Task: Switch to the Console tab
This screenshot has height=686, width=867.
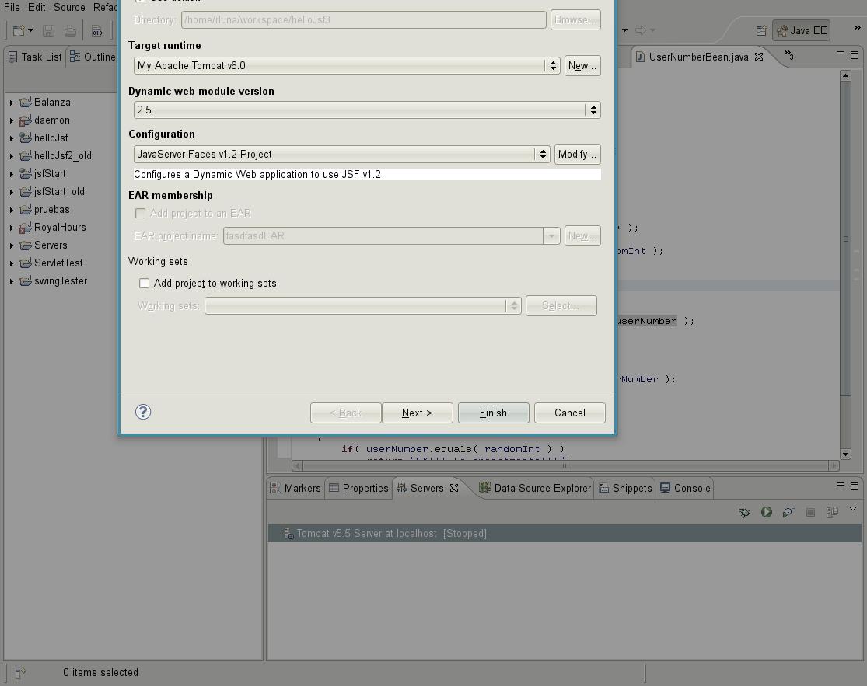Action: click(685, 489)
